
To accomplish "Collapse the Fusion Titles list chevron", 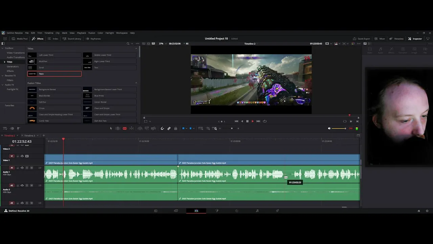I will click(136, 83).
